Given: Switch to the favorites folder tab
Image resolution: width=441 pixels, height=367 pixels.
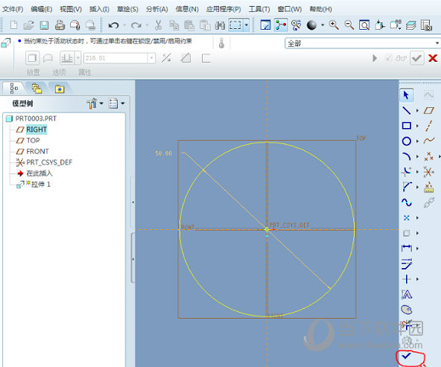Looking at the screenshot, I should click(x=60, y=89).
